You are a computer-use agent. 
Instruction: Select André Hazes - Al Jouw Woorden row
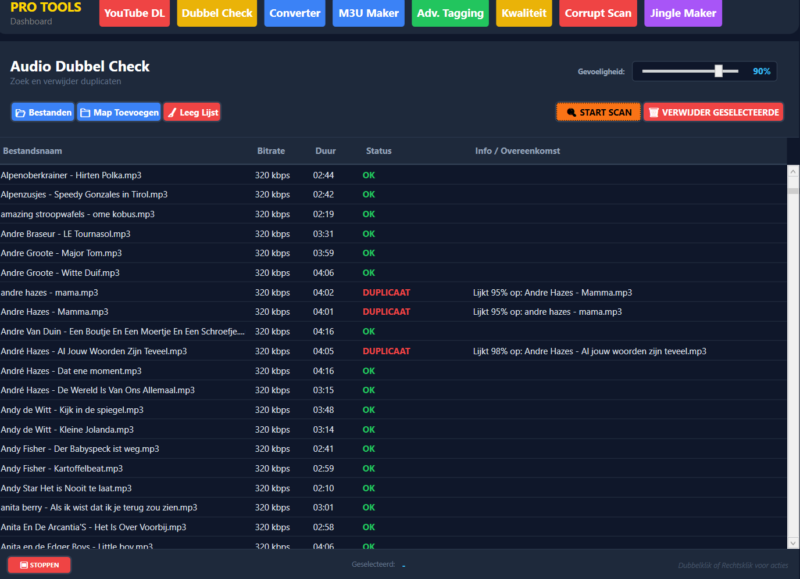click(393, 351)
